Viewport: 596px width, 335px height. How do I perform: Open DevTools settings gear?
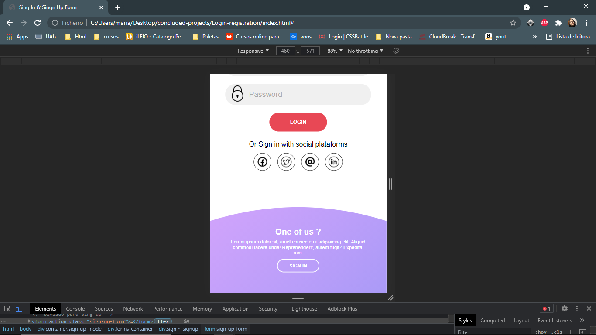coord(565,308)
